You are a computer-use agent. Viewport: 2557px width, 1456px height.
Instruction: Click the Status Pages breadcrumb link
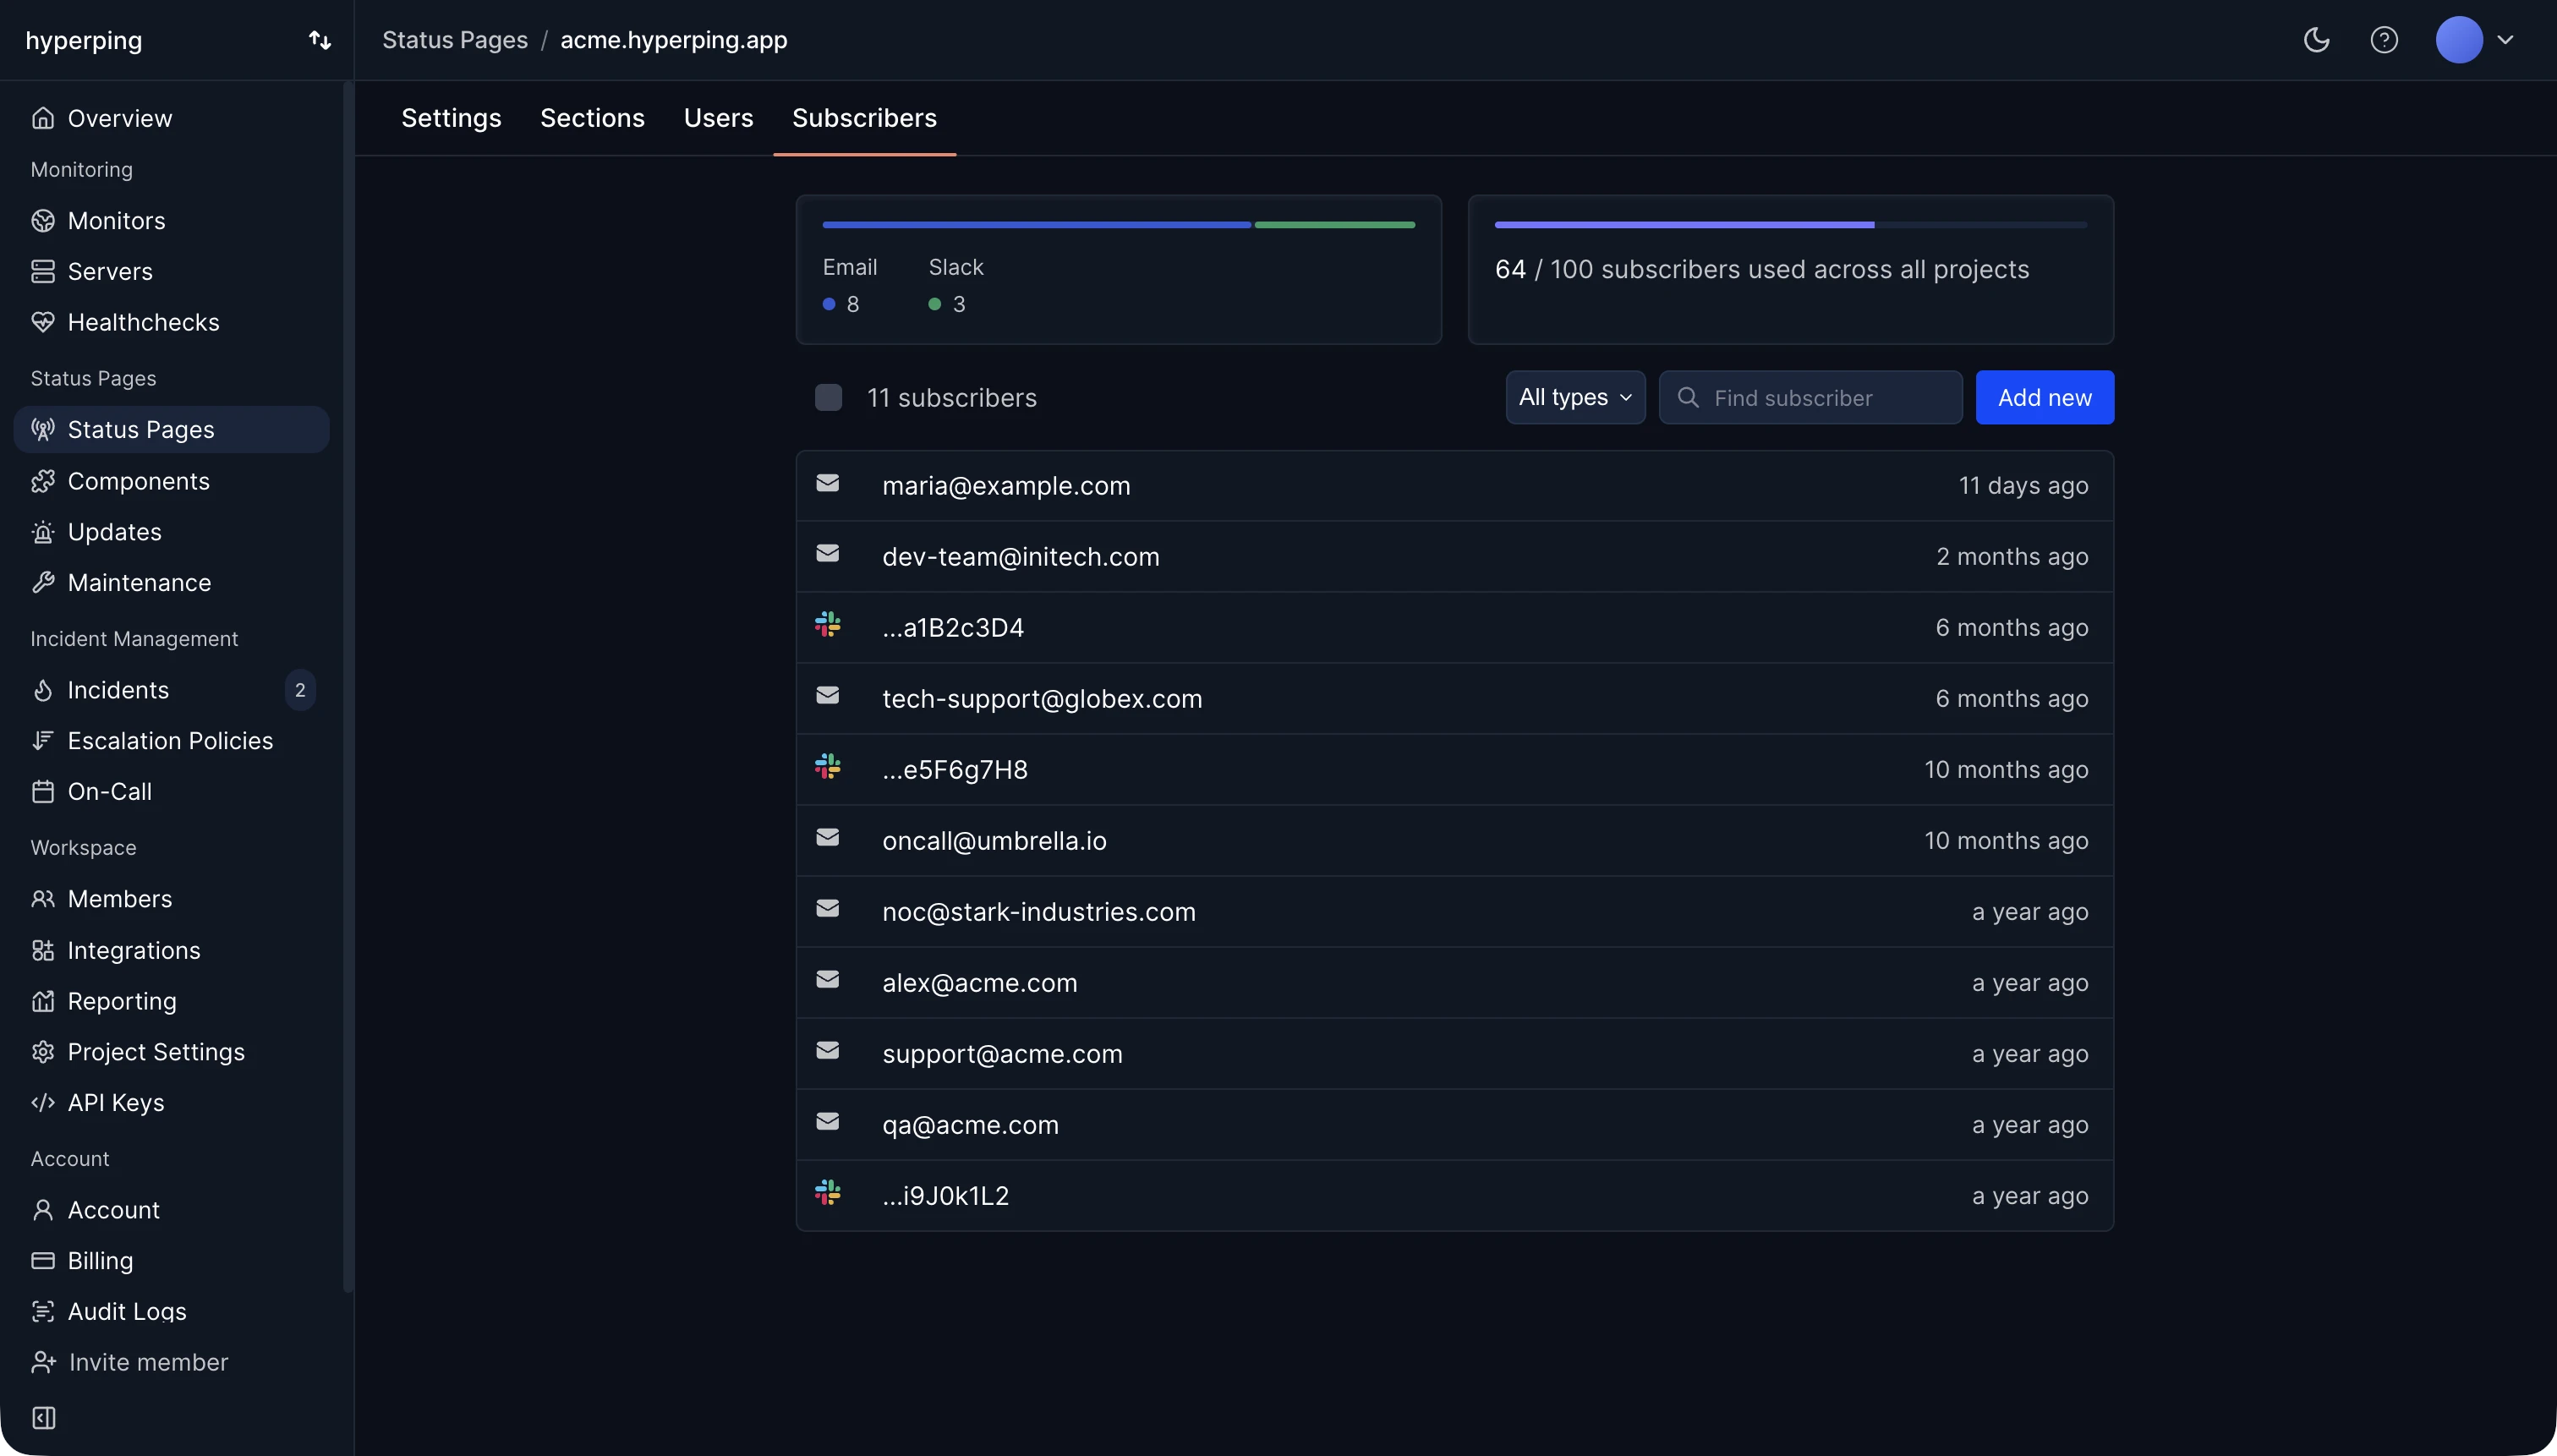point(455,40)
